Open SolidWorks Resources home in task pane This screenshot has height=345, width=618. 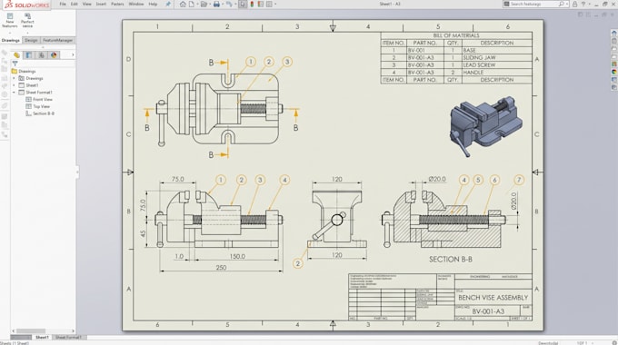(x=614, y=33)
